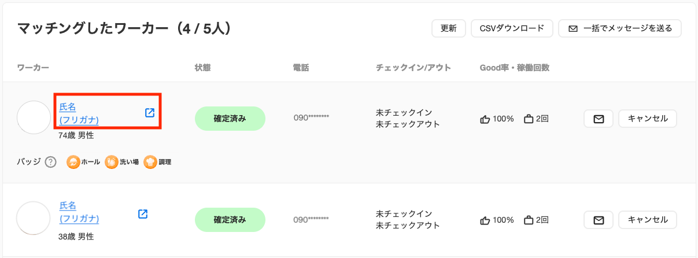Cancel the second worker with キャンセル
Viewport: 698px width, 258px height.
pyautogui.click(x=648, y=220)
